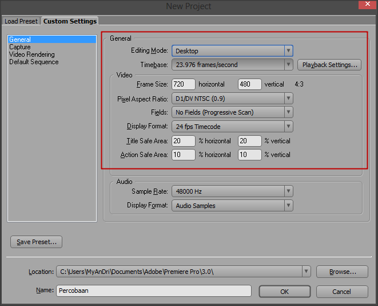Click the project Name field
This screenshot has height=306, width=378.
[x=154, y=291]
